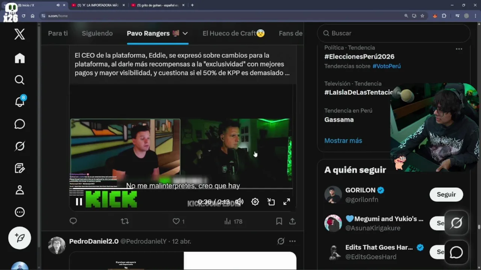The width and height of the screenshot is (481, 270).
Task: Click browser home button
Action: coord(32,16)
